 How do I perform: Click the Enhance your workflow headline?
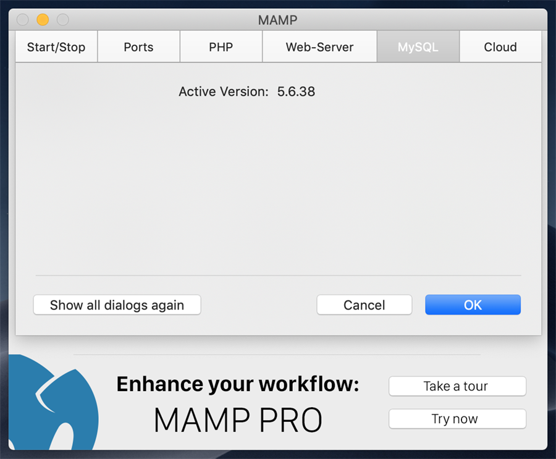(238, 384)
